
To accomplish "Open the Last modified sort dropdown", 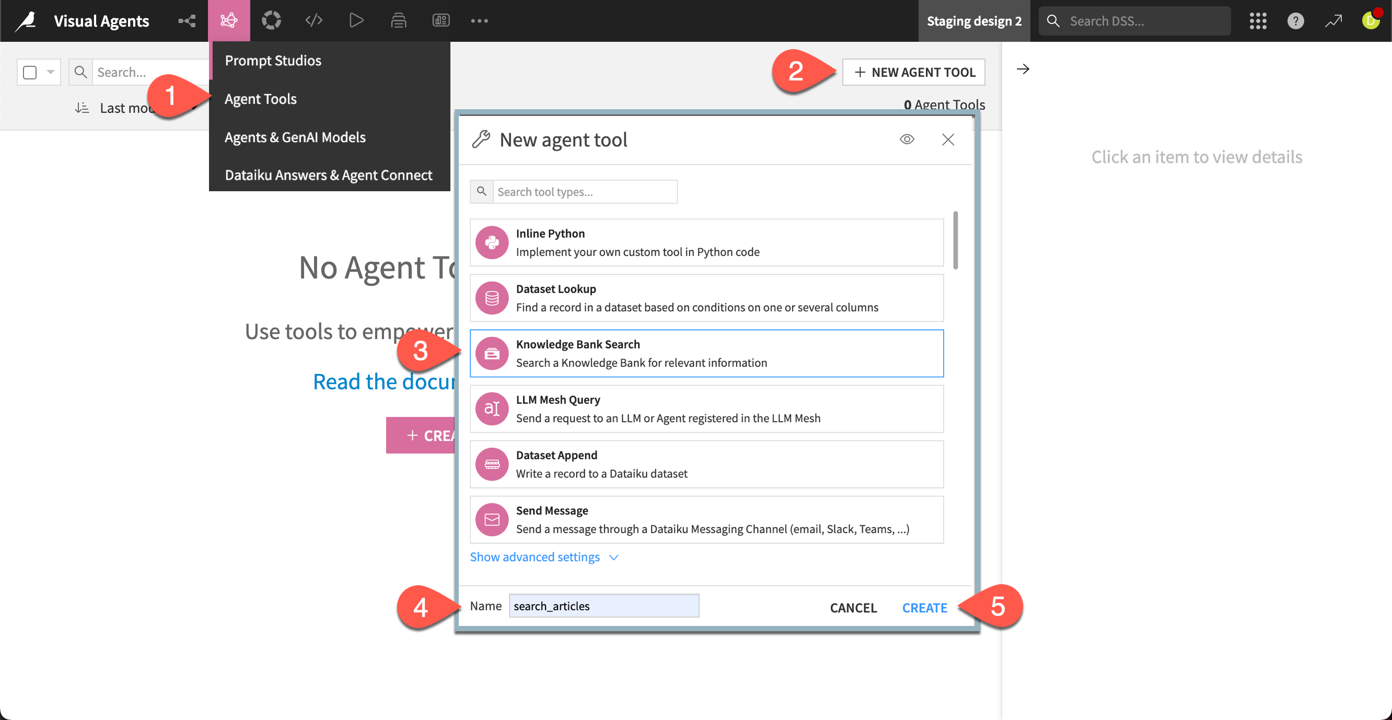I will (x=127, y=108).
